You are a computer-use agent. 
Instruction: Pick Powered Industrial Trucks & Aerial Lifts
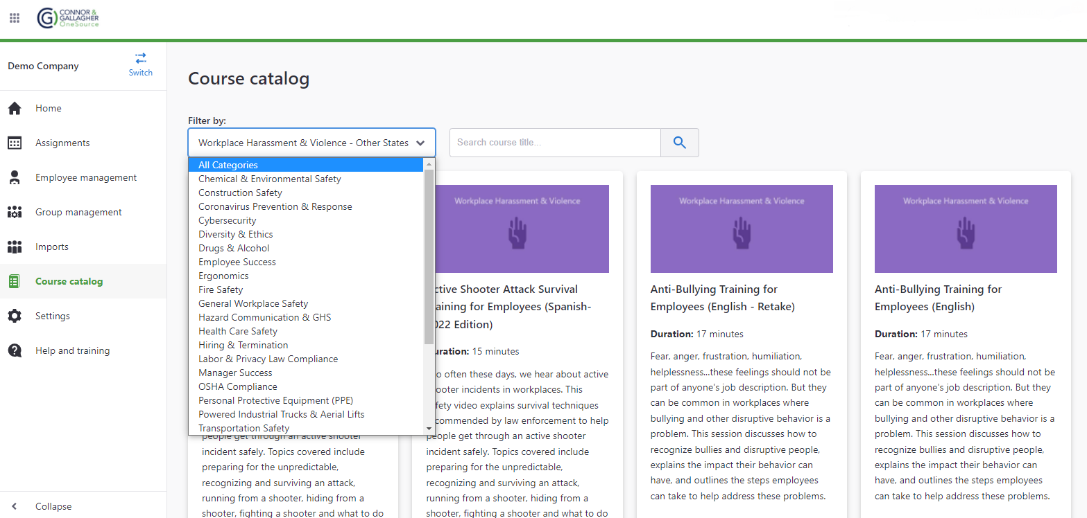click(306, 414)
